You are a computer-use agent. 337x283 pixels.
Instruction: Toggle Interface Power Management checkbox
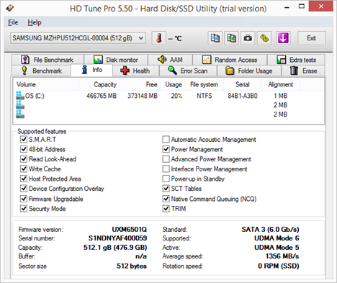click(x=166, y=169)
